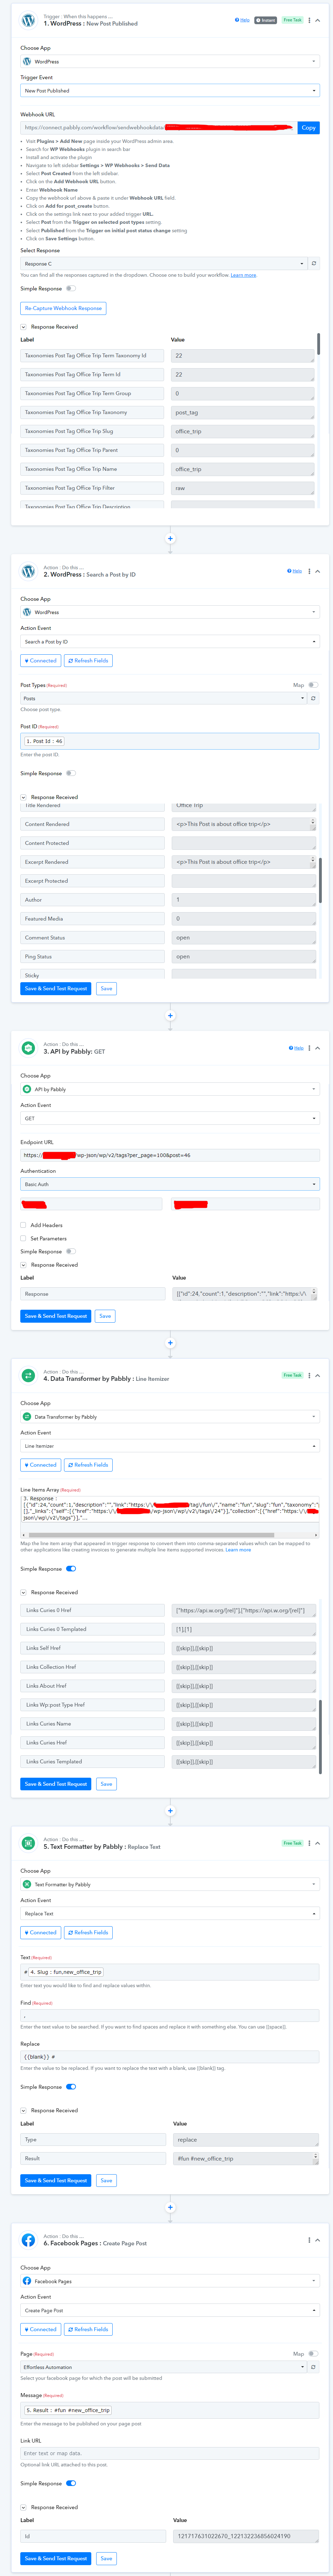Open the Search a Post by ID action dropdown
This screenshot has width=333, height=2576.
click(170, 642)
